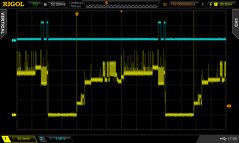Select the 30.0mV trigger level readout
239x143 pixels.
tap(226, 4)
